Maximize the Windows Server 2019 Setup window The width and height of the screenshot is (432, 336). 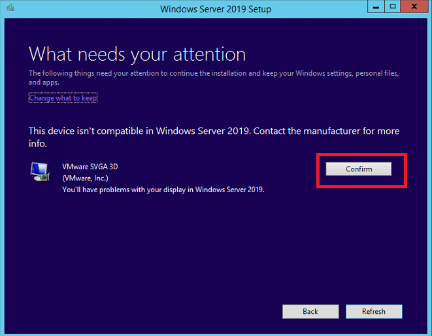pyautogui.click(x=393, y=7)
